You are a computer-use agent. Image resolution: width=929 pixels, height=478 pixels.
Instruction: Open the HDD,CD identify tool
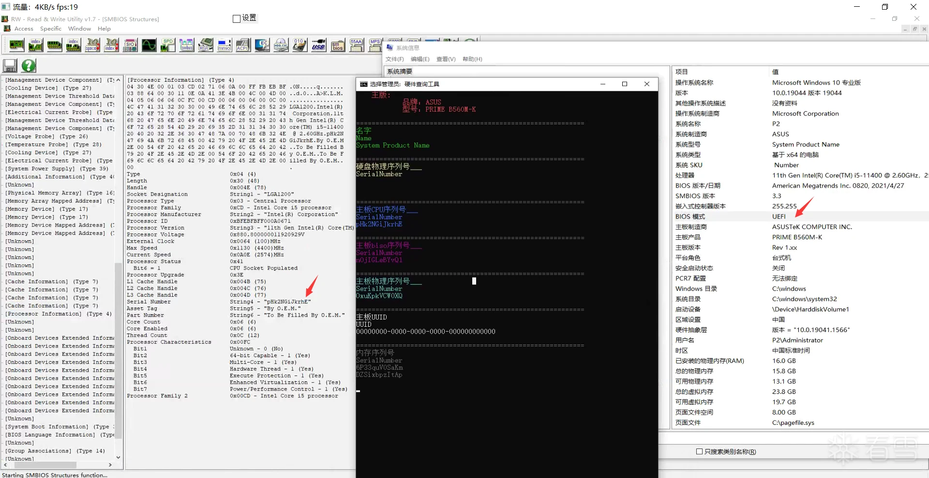pos(281,45)
